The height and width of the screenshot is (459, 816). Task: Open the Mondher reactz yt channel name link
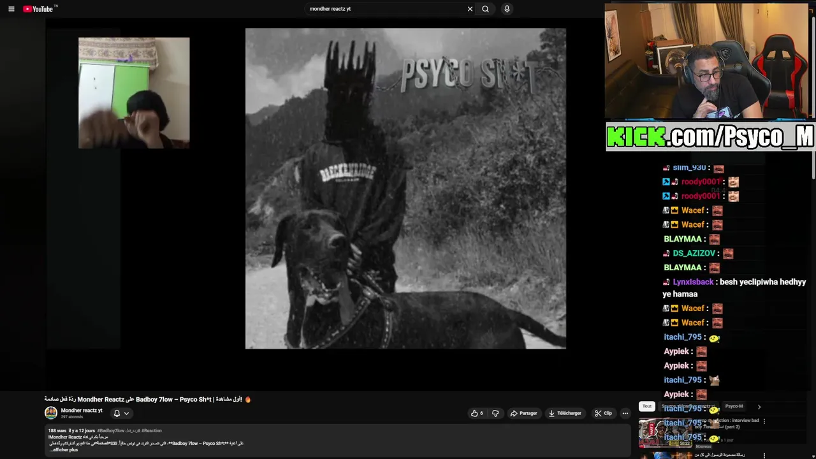82,411
